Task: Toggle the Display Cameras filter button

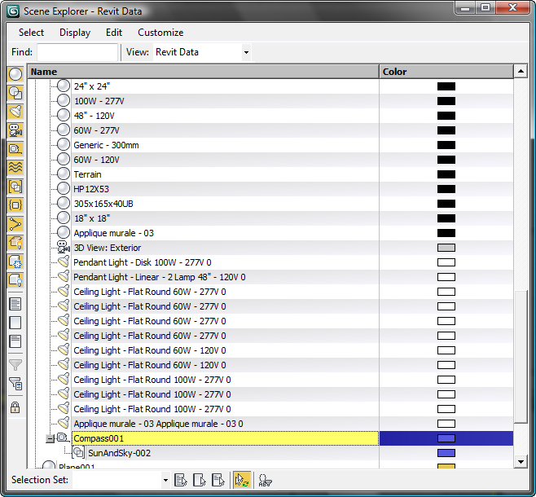Action: tap(15, 130)
